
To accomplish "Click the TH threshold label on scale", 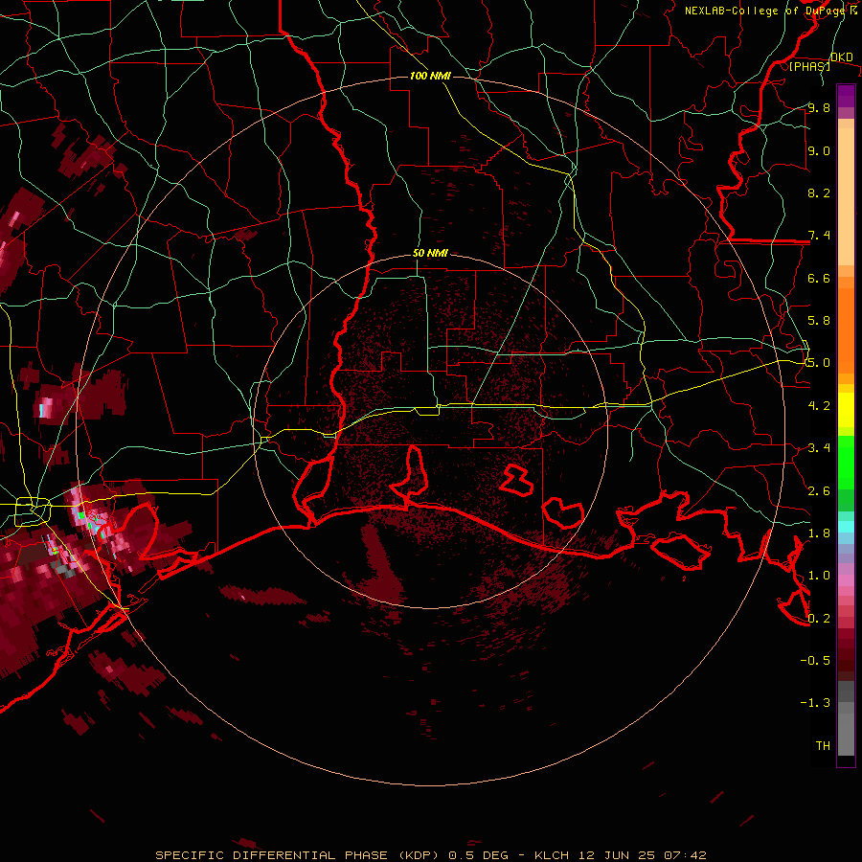I will (x=823, y=746).
